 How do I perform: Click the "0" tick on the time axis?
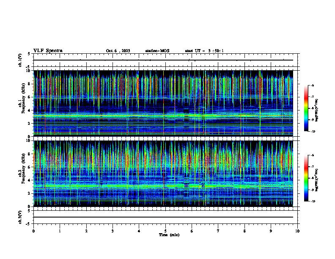coord(33,231)
